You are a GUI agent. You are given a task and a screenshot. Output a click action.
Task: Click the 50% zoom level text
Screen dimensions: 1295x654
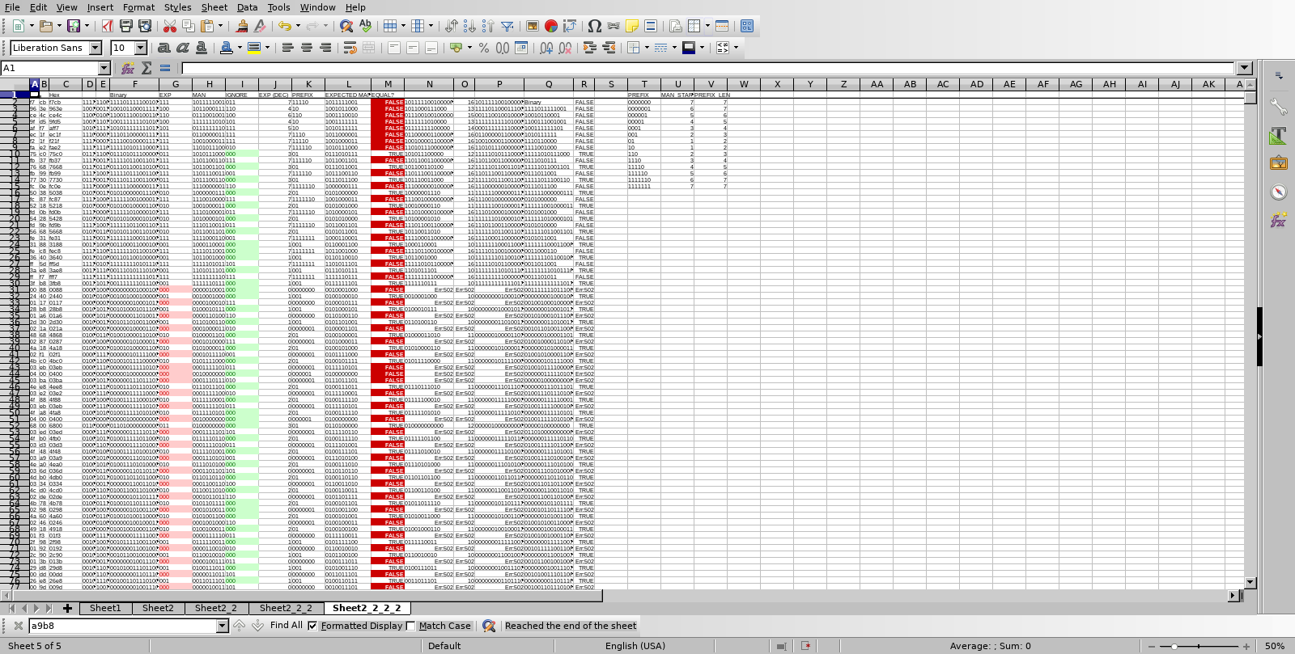pos(1275,646)
